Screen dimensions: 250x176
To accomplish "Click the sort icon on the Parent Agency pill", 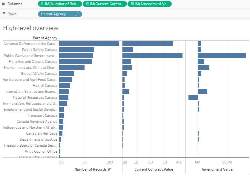I will (77, 14).
